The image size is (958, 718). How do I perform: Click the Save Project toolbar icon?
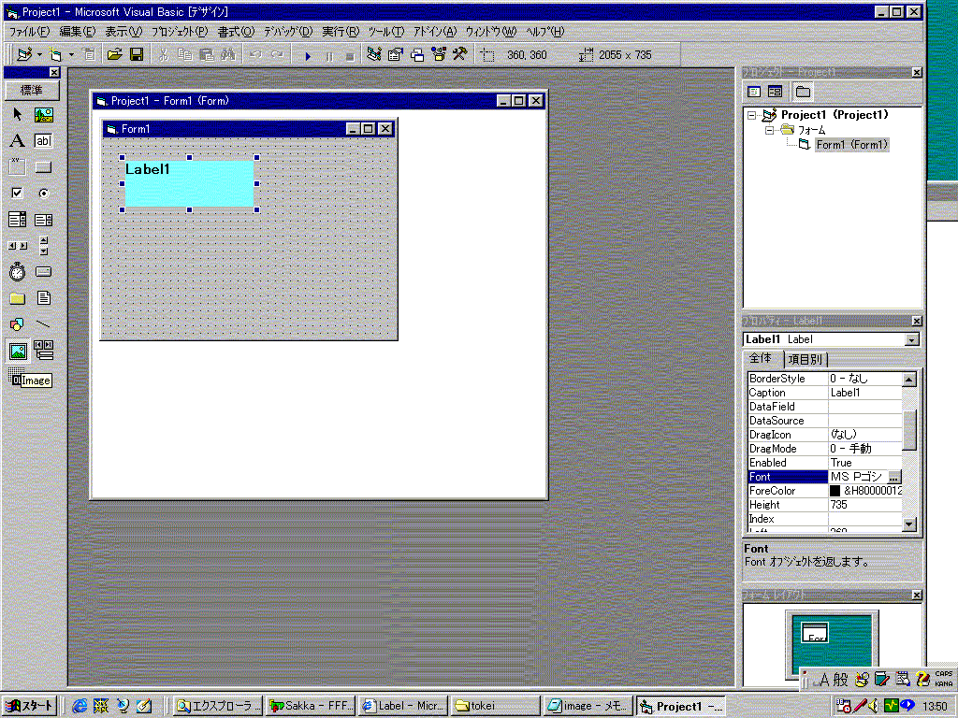coord(136,55)
